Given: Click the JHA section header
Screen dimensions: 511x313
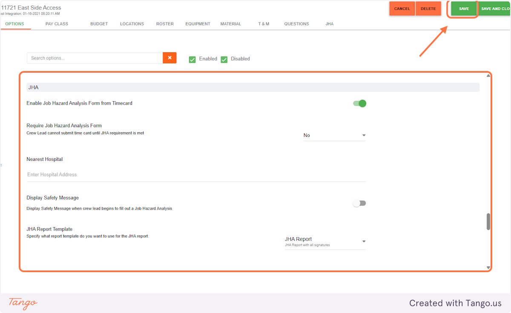Looking at the screenshot, I should (x=253, y=87).
